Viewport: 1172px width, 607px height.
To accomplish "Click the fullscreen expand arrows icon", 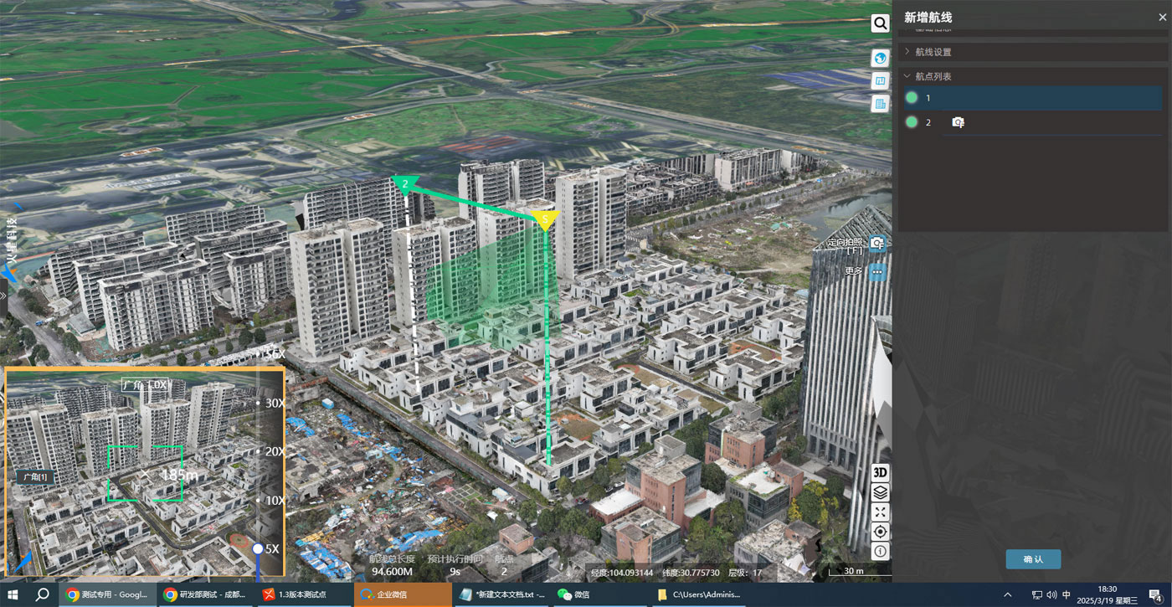I will pyautogui.click(x=880, y=512).
